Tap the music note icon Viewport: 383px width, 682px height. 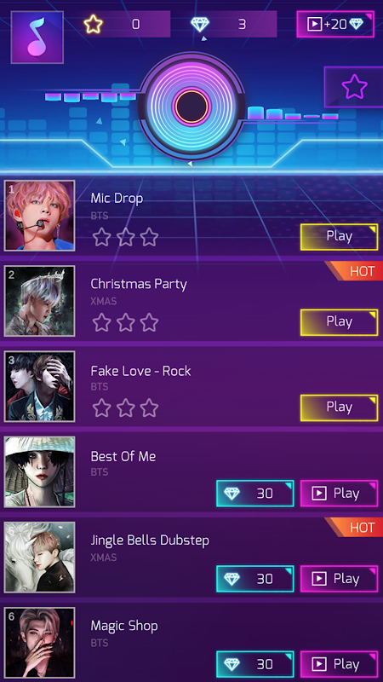point(37,38)
